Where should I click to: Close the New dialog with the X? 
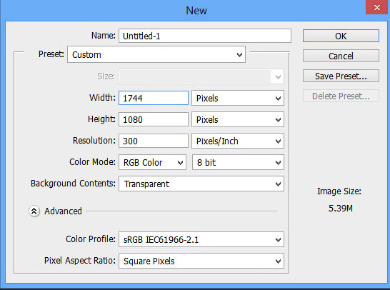377,7
